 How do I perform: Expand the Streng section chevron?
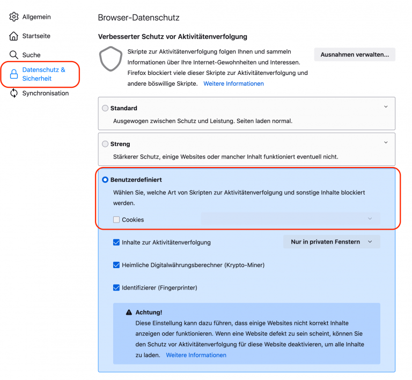[386, 142]
